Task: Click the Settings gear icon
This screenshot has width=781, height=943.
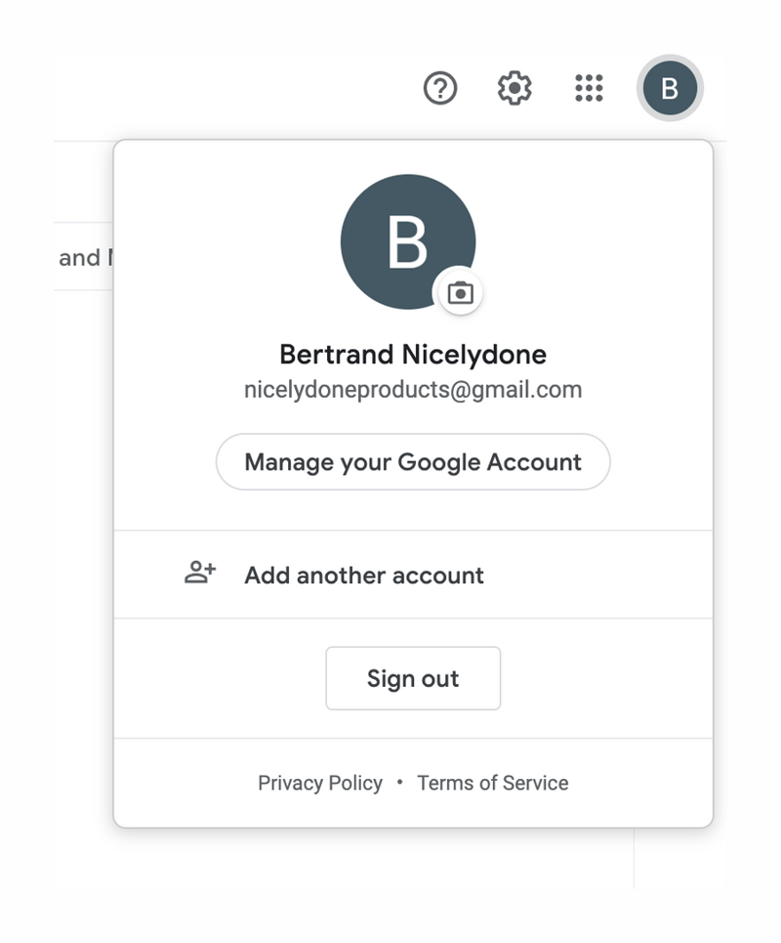Action: 514,88
